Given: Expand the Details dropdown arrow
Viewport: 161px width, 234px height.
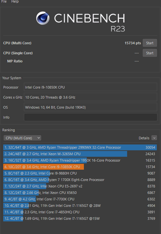Looking at the screenshot, I should point(154,138).
